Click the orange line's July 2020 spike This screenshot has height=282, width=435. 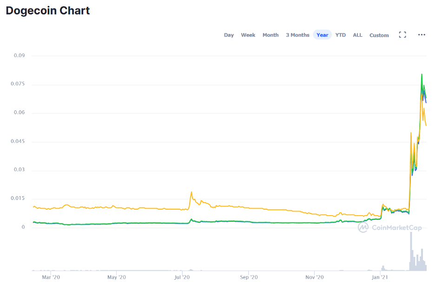point(191,192)
